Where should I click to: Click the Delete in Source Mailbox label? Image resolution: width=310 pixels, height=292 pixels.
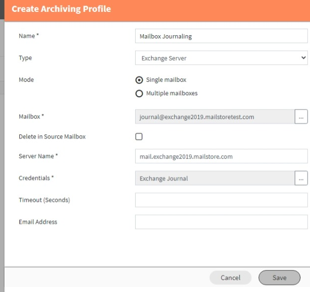coord(52,136)
